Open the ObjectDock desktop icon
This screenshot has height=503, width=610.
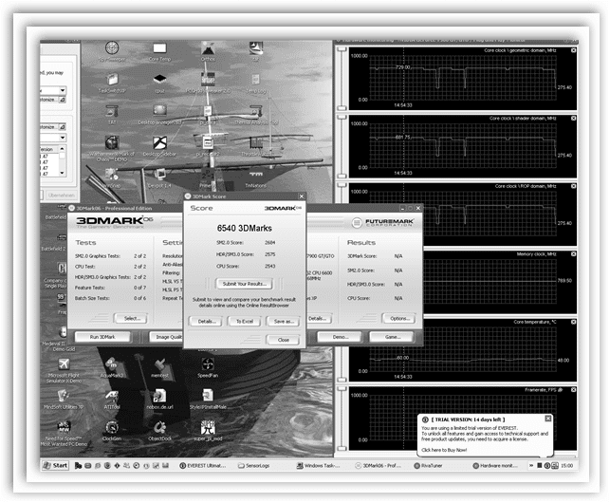(159, 431)
